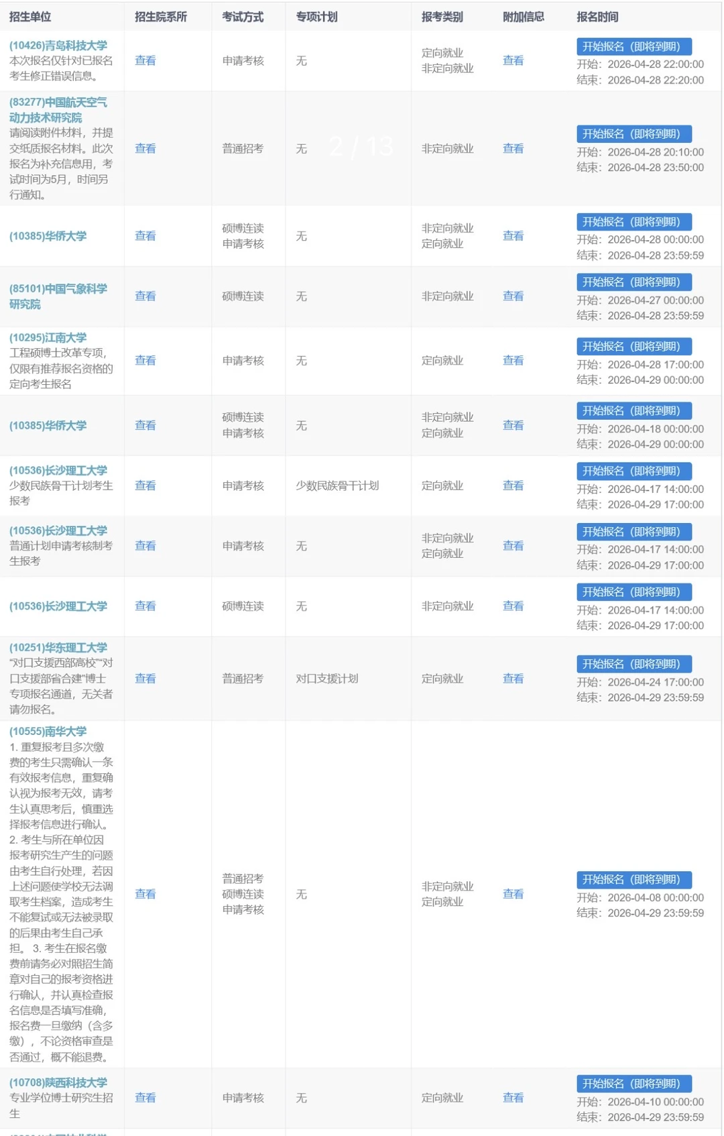Start registration in 长沙理工大学 少数民族骨干计划 row

pos(634,471)
